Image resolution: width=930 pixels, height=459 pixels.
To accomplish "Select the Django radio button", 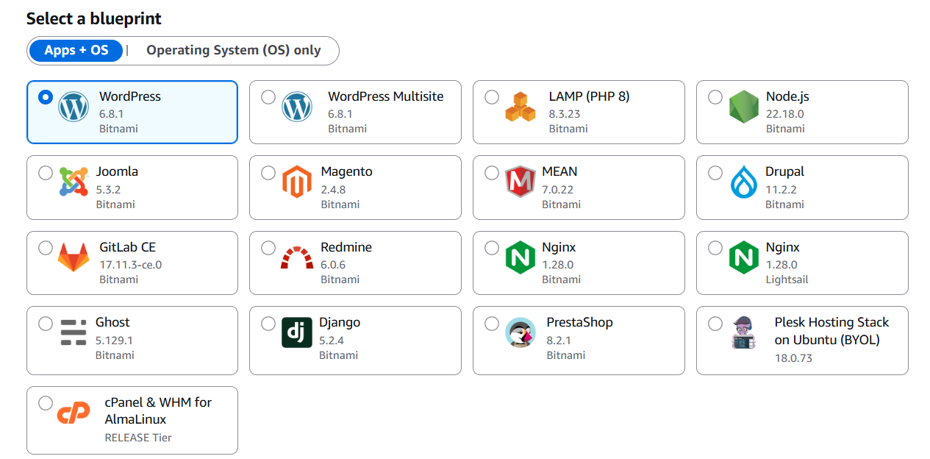I will [268, 324].
